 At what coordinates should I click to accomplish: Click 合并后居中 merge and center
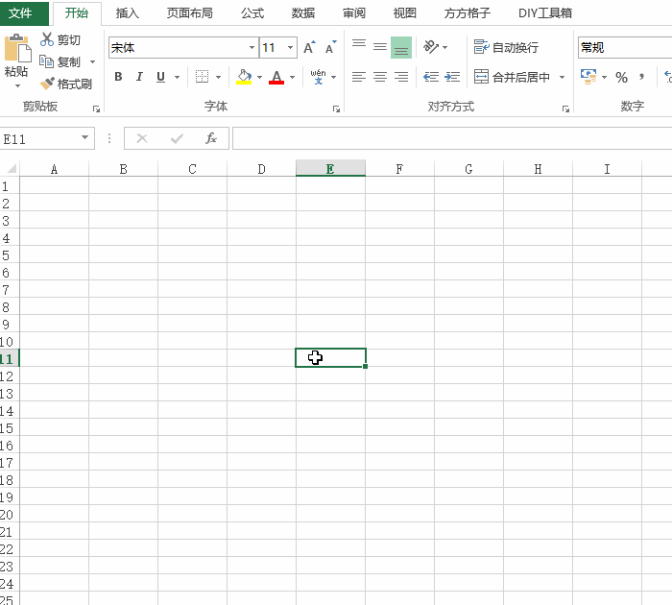(x=512, y=77)
